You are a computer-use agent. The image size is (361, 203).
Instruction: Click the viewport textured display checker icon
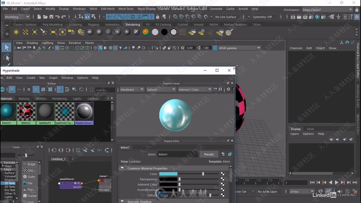pyautogui.click(x=115, y=48)
